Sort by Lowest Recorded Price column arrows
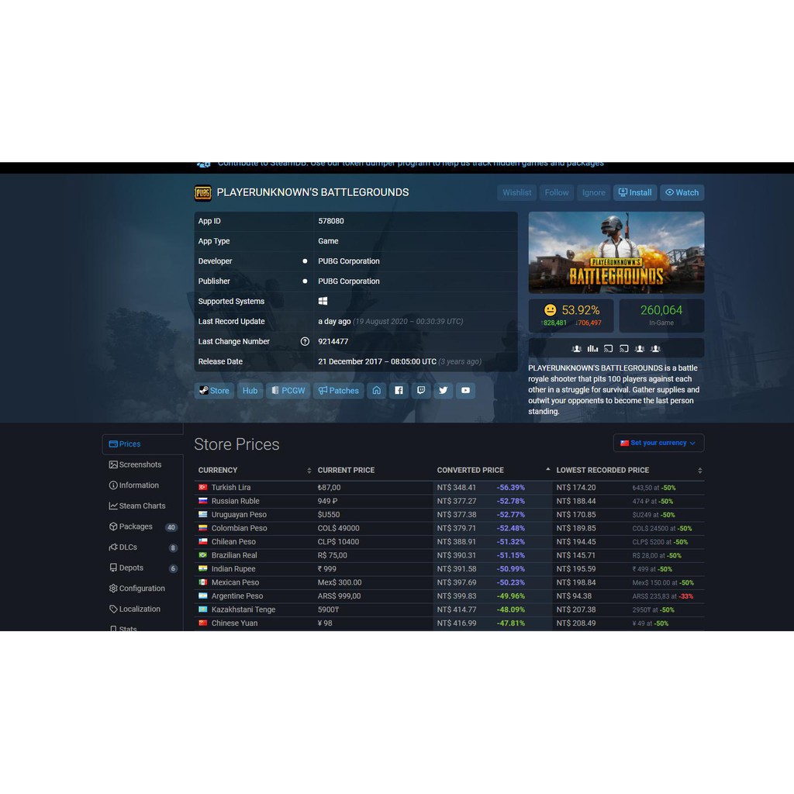The image size is (794, 794). [x=700, y=471]
